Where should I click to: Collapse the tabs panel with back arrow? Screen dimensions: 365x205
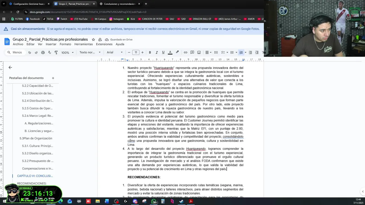coord(10,67)
